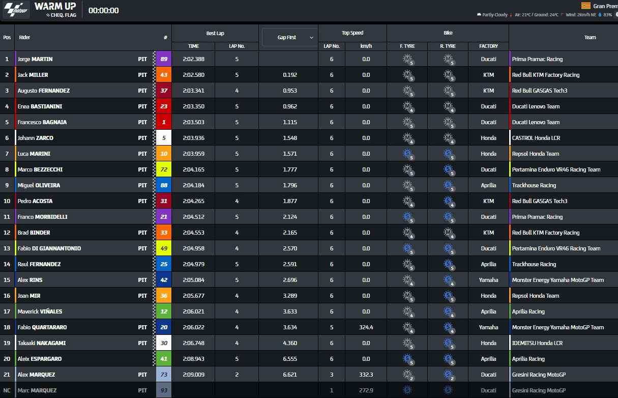Select rider Francesco Bagnaia's name

(x=42, y=123)
